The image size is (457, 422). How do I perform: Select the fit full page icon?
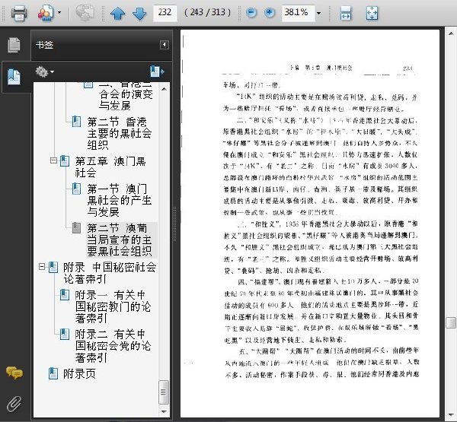coord(372,13)
